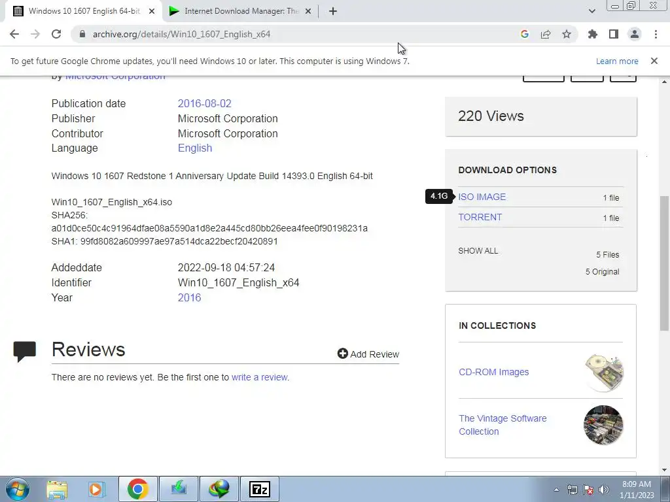
Task: Click the Reviews speech bubble icon
Action: [25, 352]
